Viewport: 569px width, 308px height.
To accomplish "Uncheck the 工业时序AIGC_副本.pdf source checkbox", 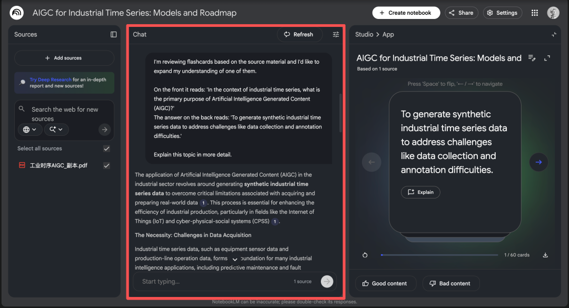I will [106, 165].
